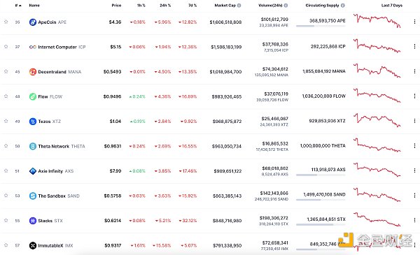
Task: Sort the table by Price column header
Action: (x=116, y=6)
